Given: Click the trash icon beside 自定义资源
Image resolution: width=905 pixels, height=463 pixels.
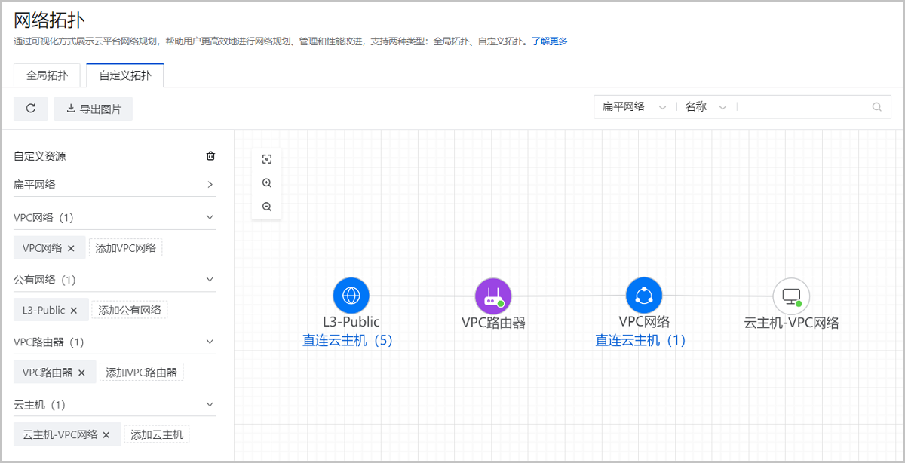Looking at the screenshot, I should pos(210,156).
